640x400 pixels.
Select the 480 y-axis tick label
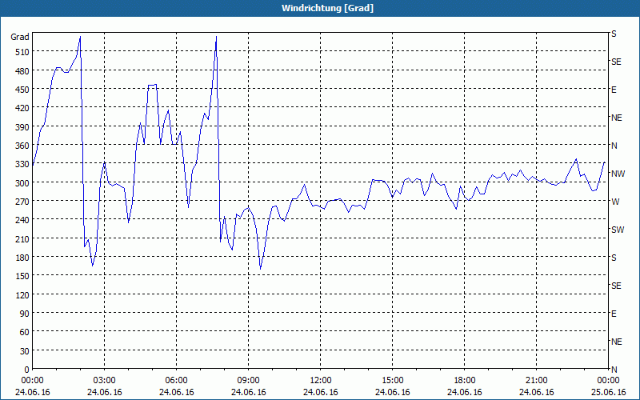pos(22,70)
